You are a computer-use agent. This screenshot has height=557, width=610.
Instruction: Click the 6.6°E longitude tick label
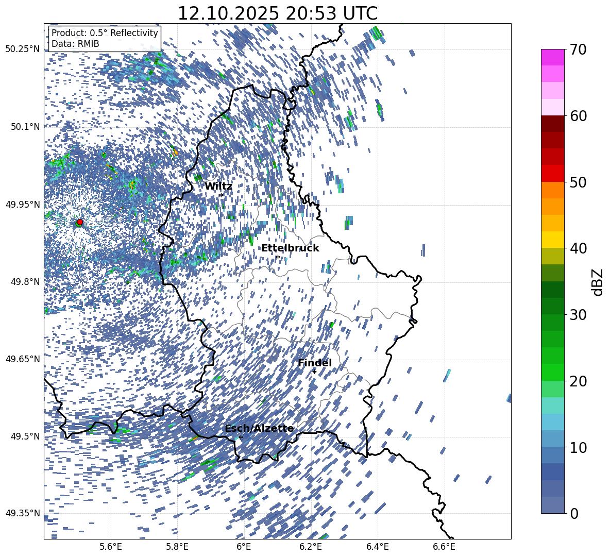pos(444,547)
